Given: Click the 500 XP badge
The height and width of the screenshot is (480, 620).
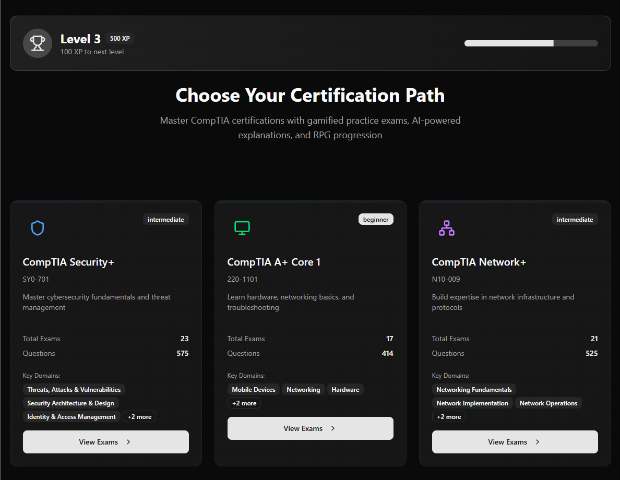Looking at the screenshot, I should tap(120, 39).
